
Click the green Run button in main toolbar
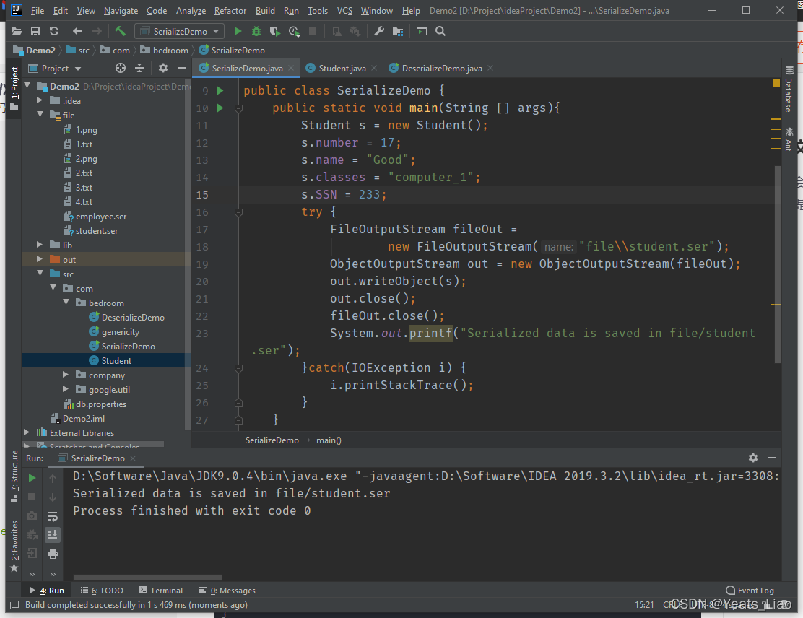(238, 31)
